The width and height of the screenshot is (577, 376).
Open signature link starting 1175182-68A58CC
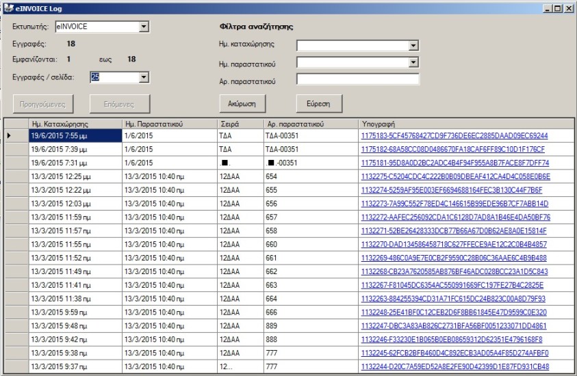[x=452, y=149]
